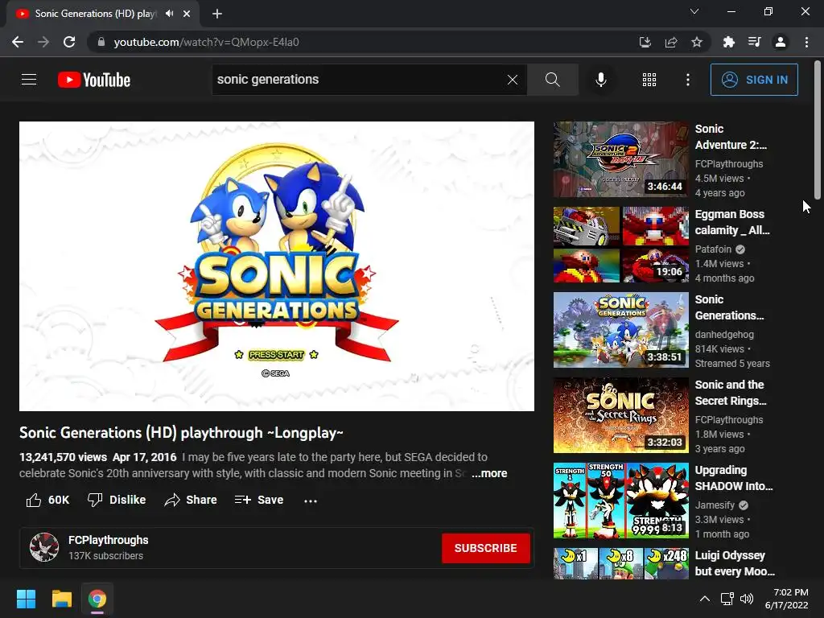Image resolution: width=824 pixels, height=618 pixels.
Task: Open the Sonic Adventure 2 title link
Action: click(x=731, y=137)
